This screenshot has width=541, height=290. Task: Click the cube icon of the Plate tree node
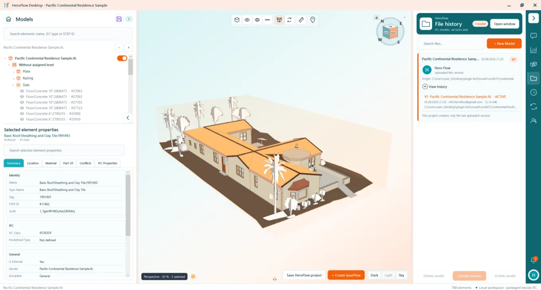(x=18, y=72)
